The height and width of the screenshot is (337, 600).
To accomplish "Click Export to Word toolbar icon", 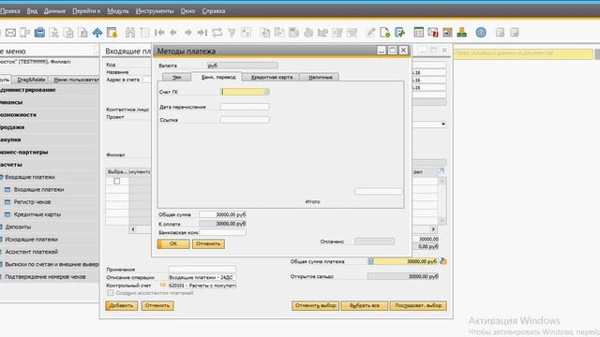I will [68, 33].
